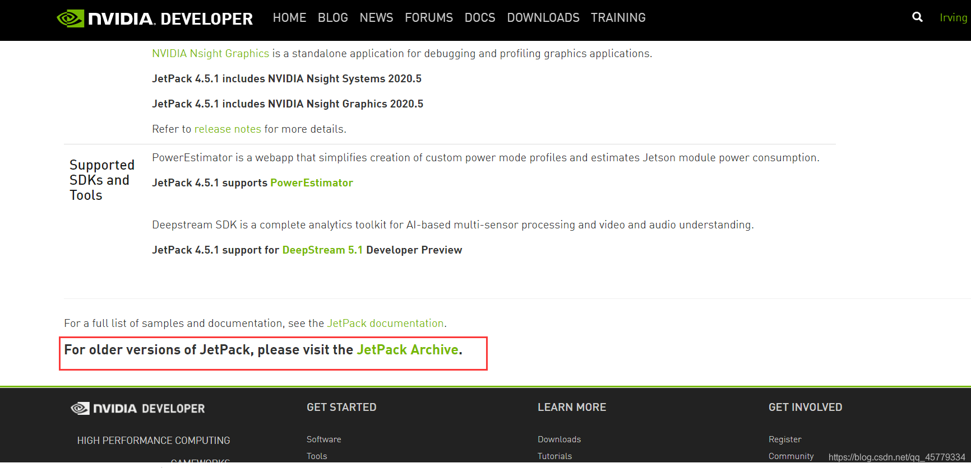Follow the PowerEstimator link

click(x=312, y=183)
